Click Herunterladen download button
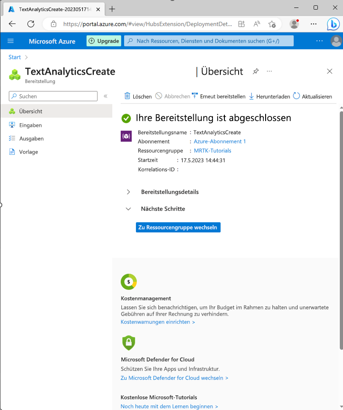The width and height of the screenshot is (343, 410). point(269,96)
